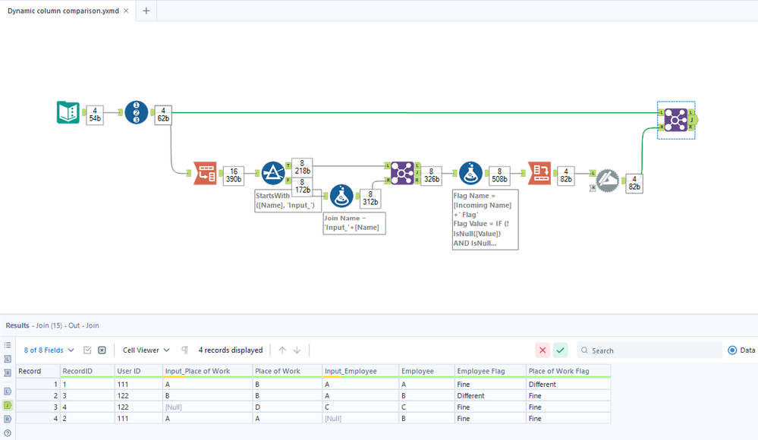Click the Different cell in Employee Flag
The image size is (758, 440).
point(490,395)
